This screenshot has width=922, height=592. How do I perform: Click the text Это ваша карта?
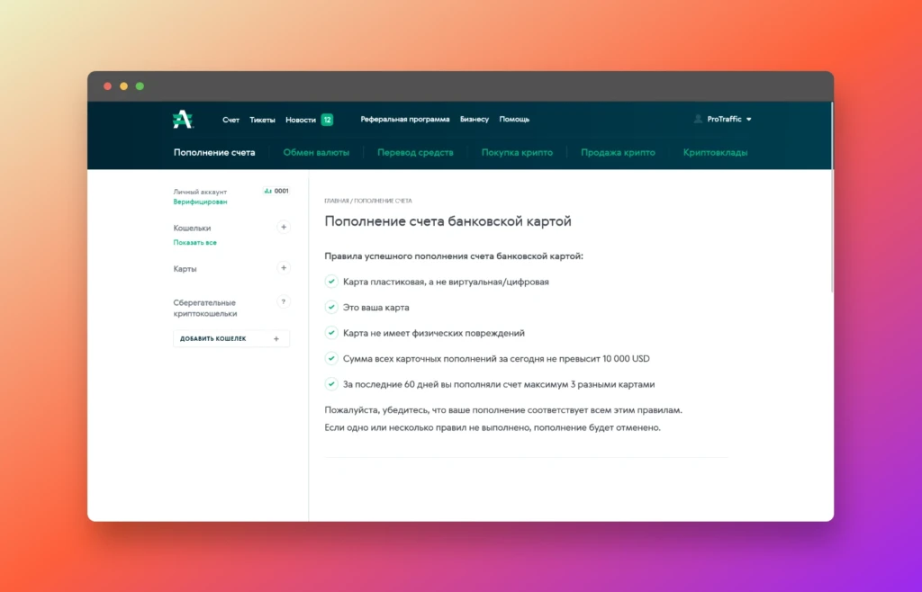376,308
